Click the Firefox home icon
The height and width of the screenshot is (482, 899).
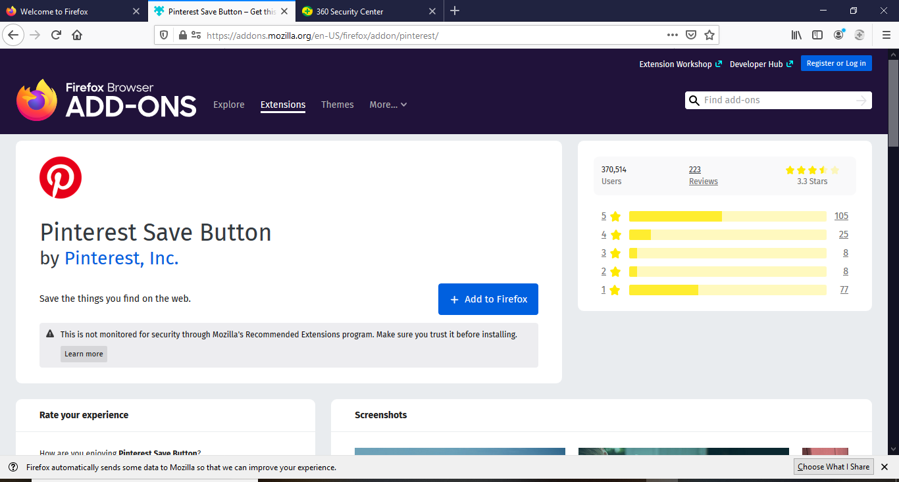coord(77,36)
